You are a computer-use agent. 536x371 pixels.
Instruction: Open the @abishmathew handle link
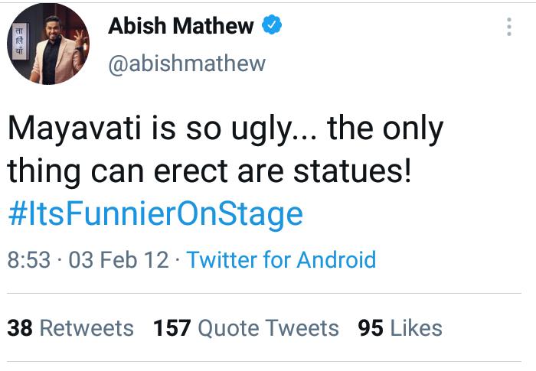point(187,63)
